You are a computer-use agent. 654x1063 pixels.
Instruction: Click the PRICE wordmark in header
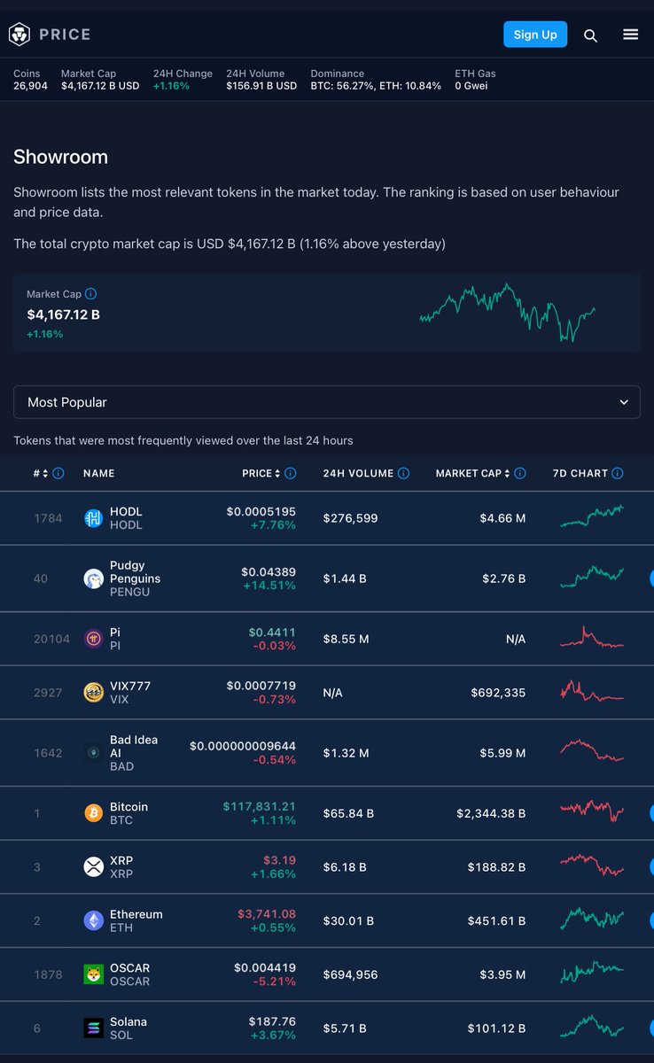65,35
